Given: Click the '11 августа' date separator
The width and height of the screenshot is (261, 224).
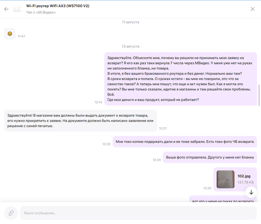Looking at the screenshot, I should click(130, 22).
